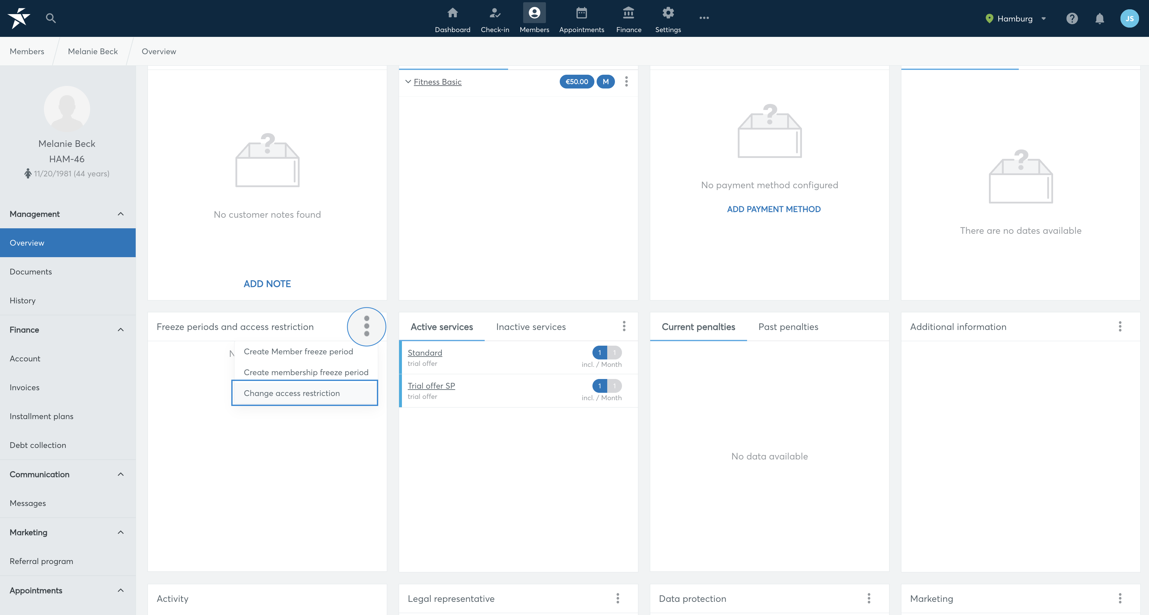Open the notifications bell

[1100, 18]
